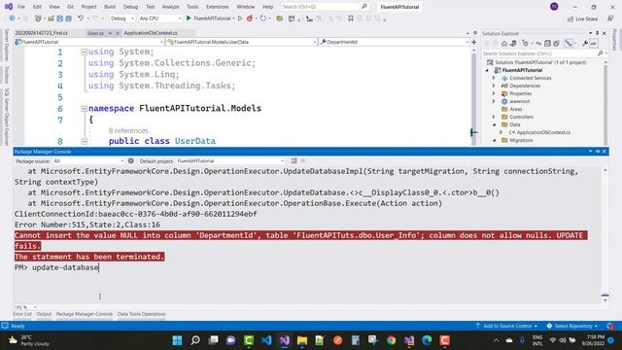Open the Package source dropdown

(x=88, y=160)
